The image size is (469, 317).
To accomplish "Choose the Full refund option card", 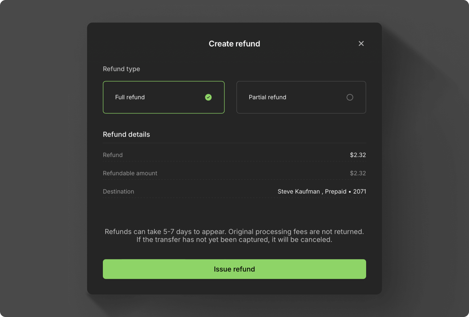I will [164, 97].
